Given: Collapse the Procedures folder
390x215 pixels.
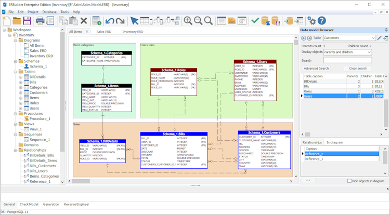Looking at the screenshot, I should [16, 113].
